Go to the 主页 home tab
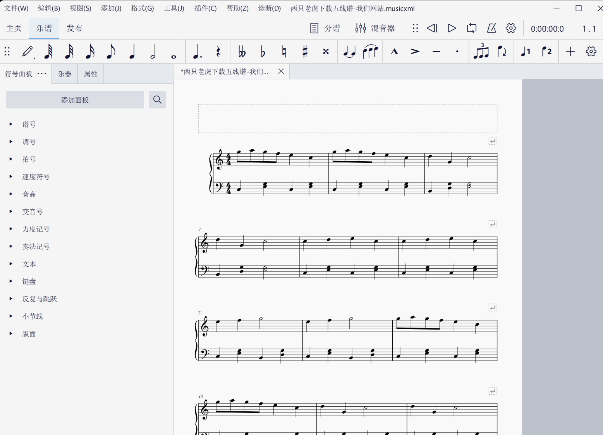The height and width of the screenshot is (435, 603). (14, 28)
